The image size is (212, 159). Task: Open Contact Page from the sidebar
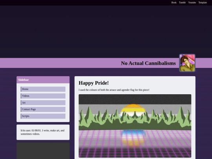(x=43, y=110)
